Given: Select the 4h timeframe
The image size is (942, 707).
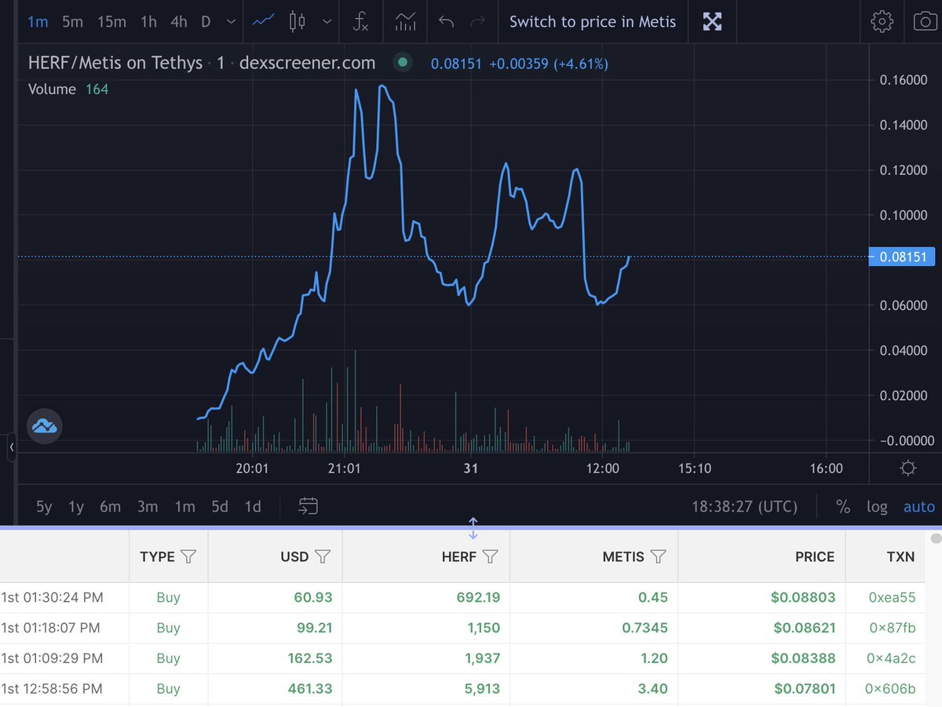Looking at the screenshot, I should 179,22.
